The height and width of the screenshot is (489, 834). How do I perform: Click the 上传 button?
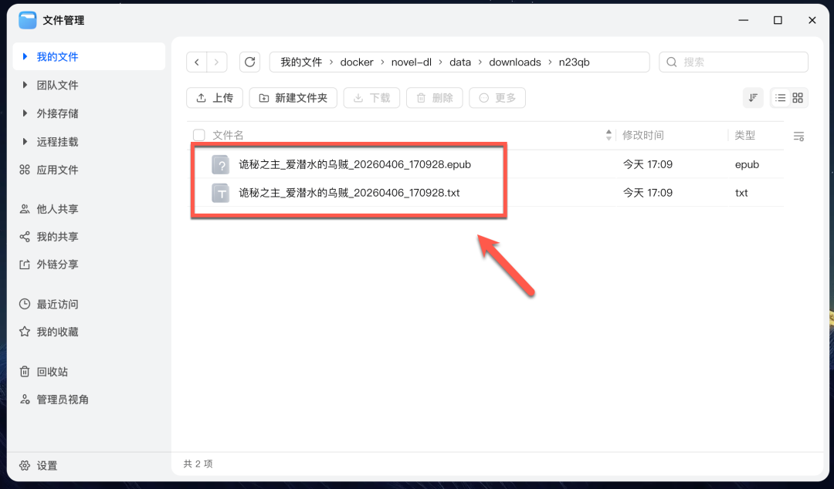tap(215, 98)
